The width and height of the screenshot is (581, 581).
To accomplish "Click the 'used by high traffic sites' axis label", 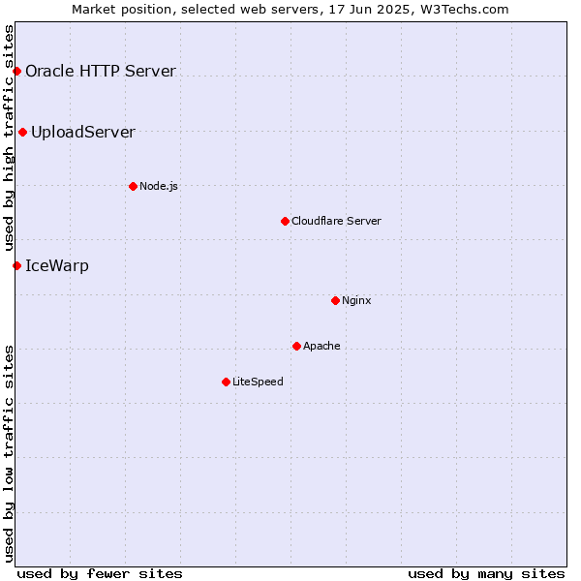I will [9, 138].
